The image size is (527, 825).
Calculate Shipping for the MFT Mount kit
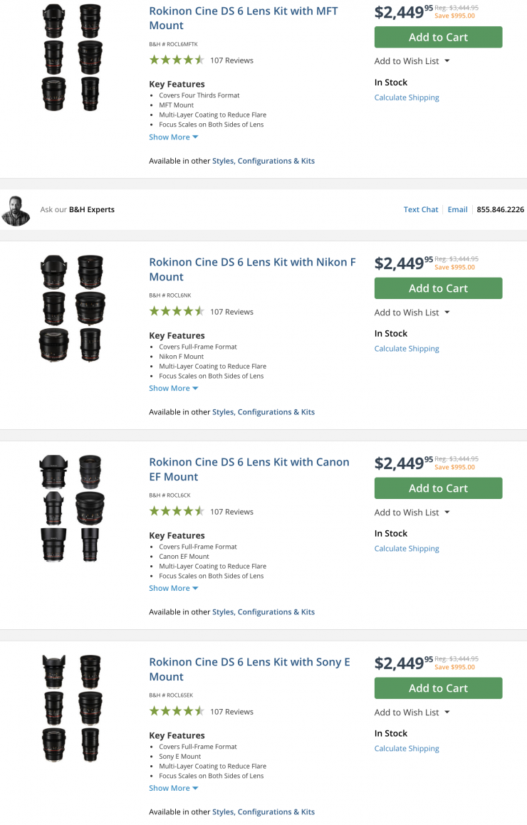(x=407, y=98)
